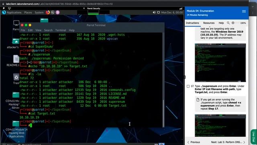Open terminal Edit menu

click(30, 30)
